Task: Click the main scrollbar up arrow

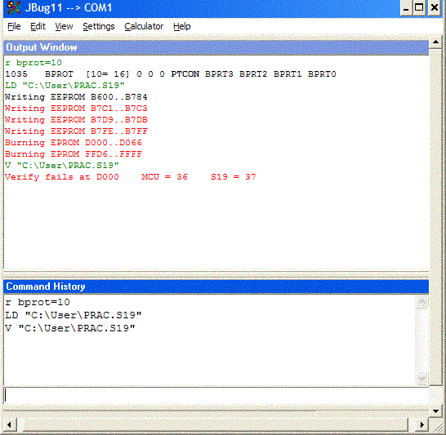Action: [435, 42]
